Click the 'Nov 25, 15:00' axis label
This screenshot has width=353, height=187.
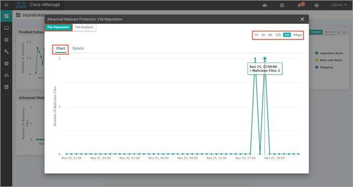[x=245, y=158]
